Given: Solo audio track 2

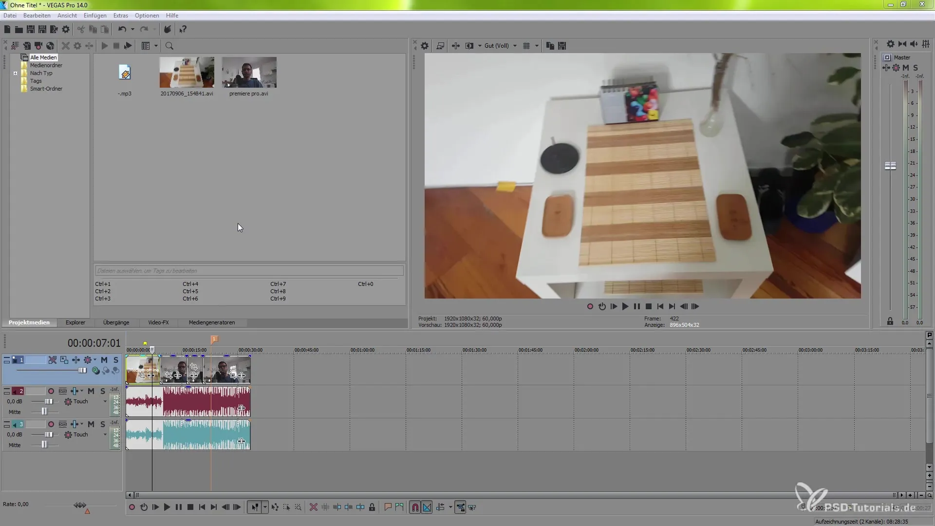Looking at the screenshot, I should [x=103, y=391].
